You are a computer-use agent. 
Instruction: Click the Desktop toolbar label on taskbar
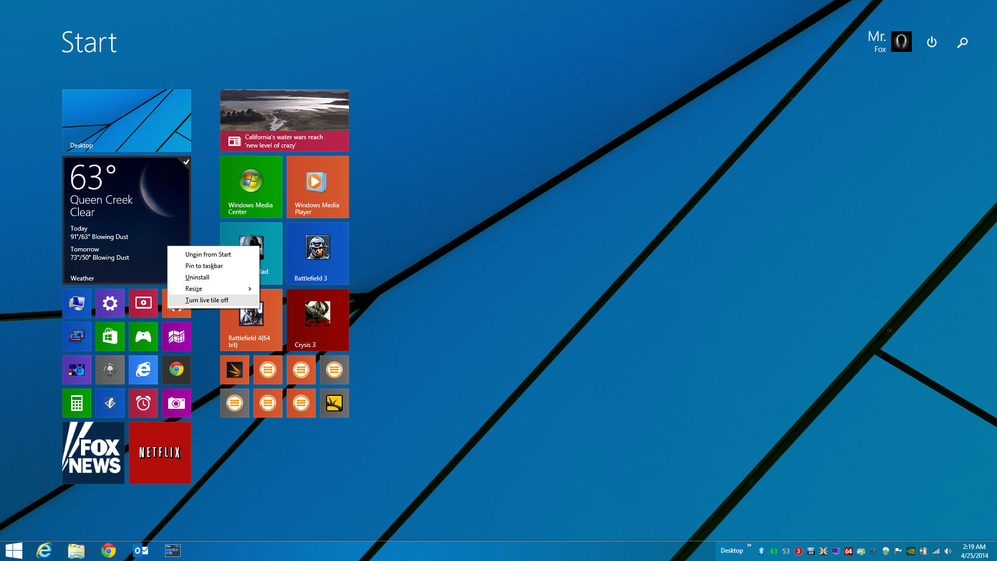pyautogui.click(x=732, y=551)
